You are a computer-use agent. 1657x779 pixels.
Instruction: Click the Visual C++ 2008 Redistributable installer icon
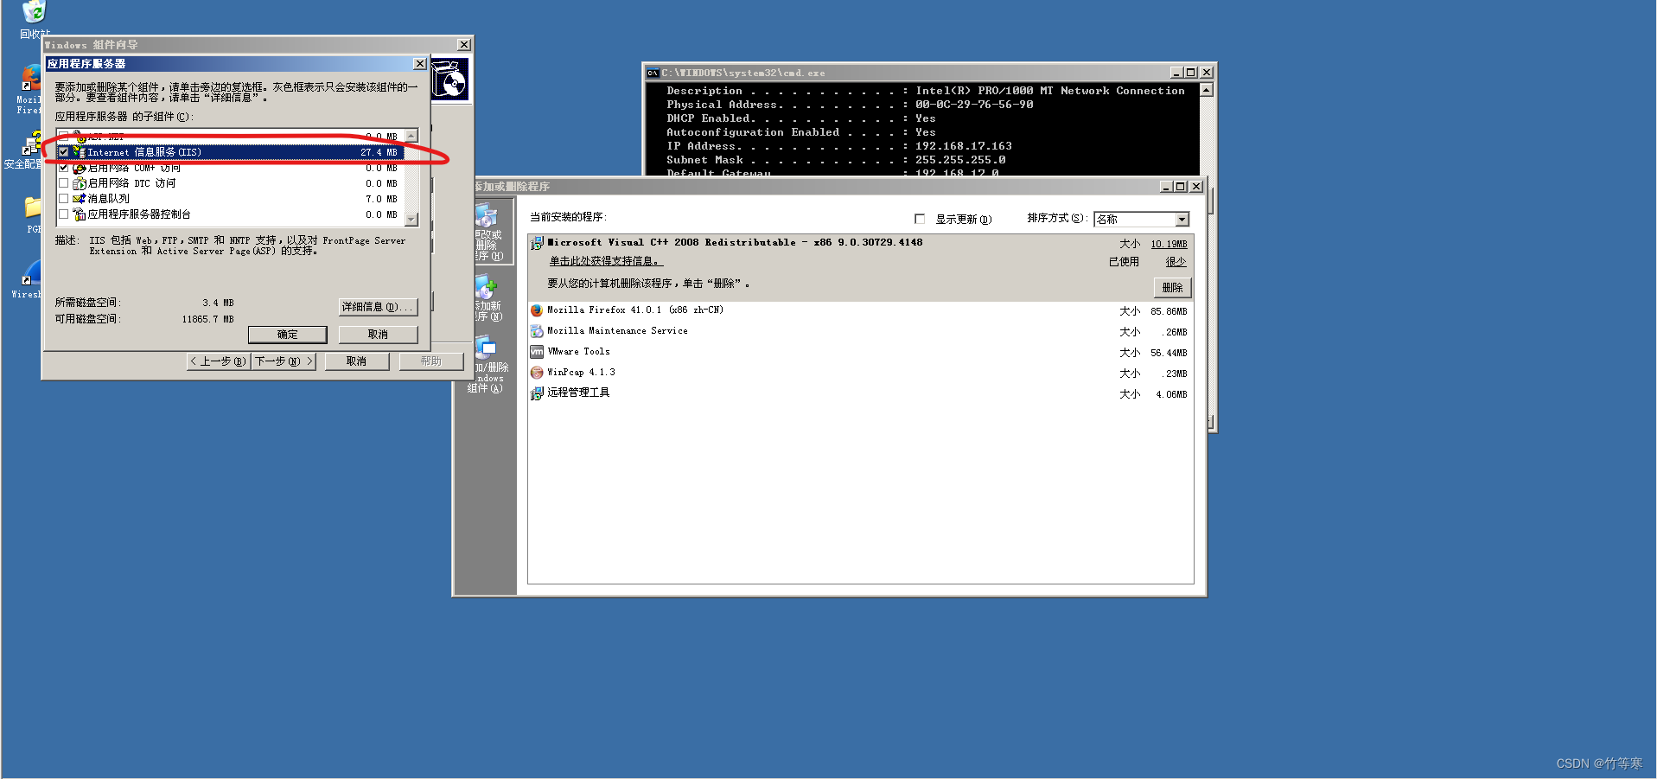[537, 243]
